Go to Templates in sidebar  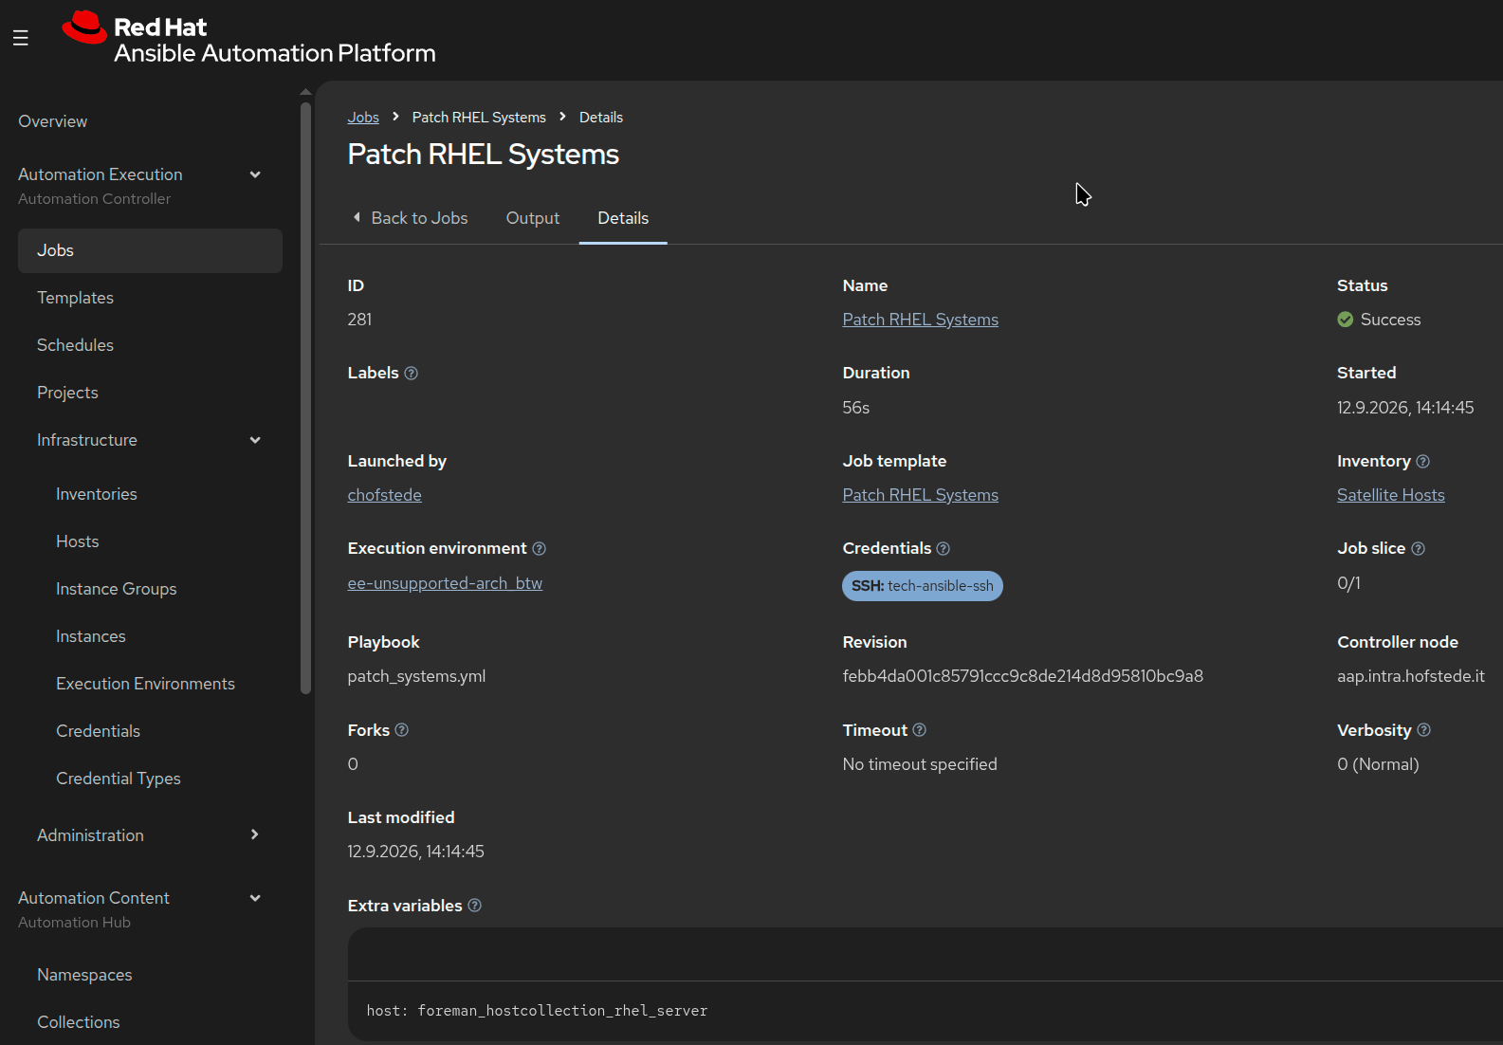[x=75, y=298]
